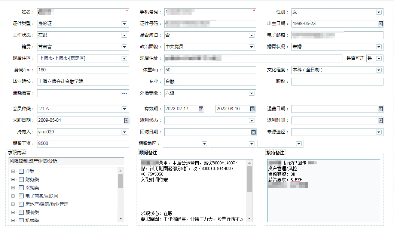Image resolution: width=394 pixels, height=226 pixels.
Task: Click the 求职内容 text field
Action: (66, 161)
